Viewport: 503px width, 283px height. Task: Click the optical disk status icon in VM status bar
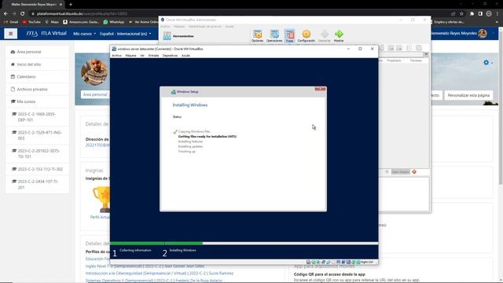[314, 262]
